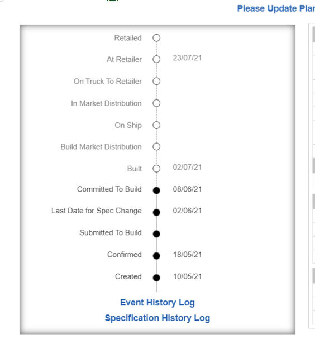Open the Event History Log link

pos(157,303)
